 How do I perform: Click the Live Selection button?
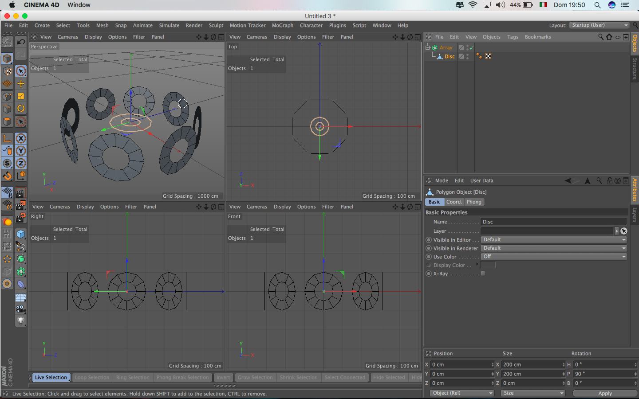(51, 378)
